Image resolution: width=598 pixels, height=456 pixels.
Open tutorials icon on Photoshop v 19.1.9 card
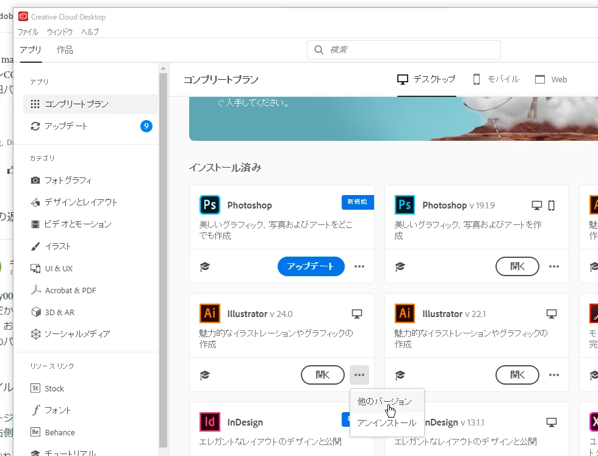tap(400, 266)
